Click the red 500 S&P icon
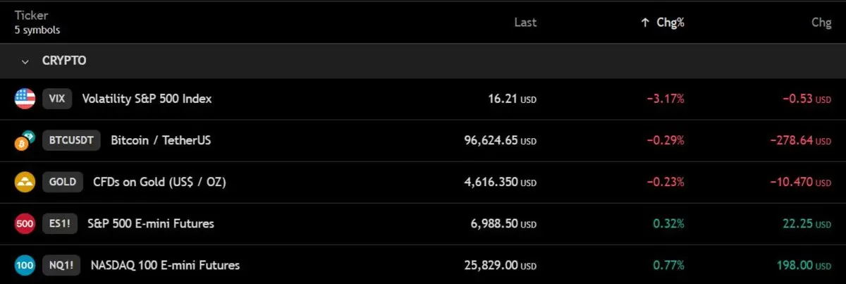Image resolution: width=846 pixels, height=284 pixels. pyautogui.click(x=25, y=223)
